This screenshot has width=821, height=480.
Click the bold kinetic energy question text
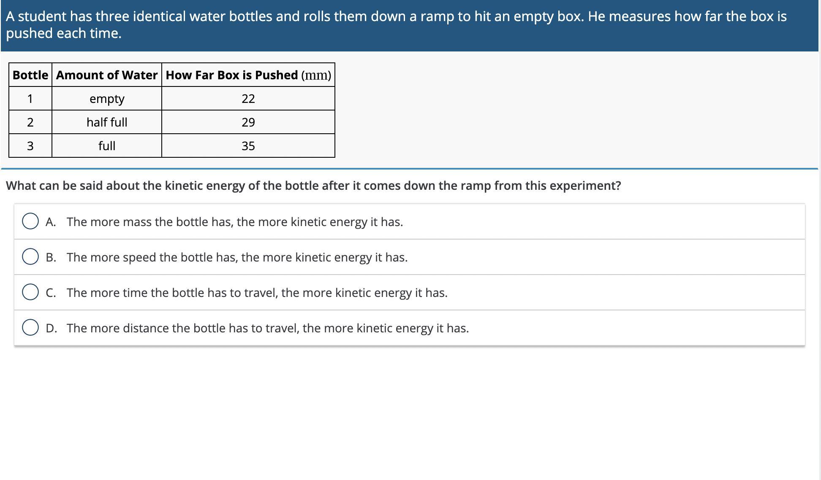[313, 186]
